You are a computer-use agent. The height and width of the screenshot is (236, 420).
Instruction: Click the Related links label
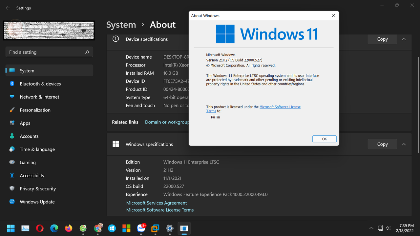(125, 122)
